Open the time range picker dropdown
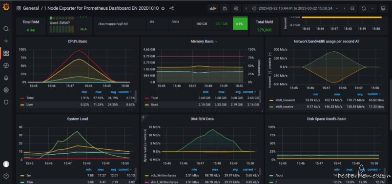 [x=295, y=8]
